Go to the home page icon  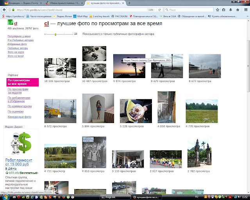coord(237,10)
